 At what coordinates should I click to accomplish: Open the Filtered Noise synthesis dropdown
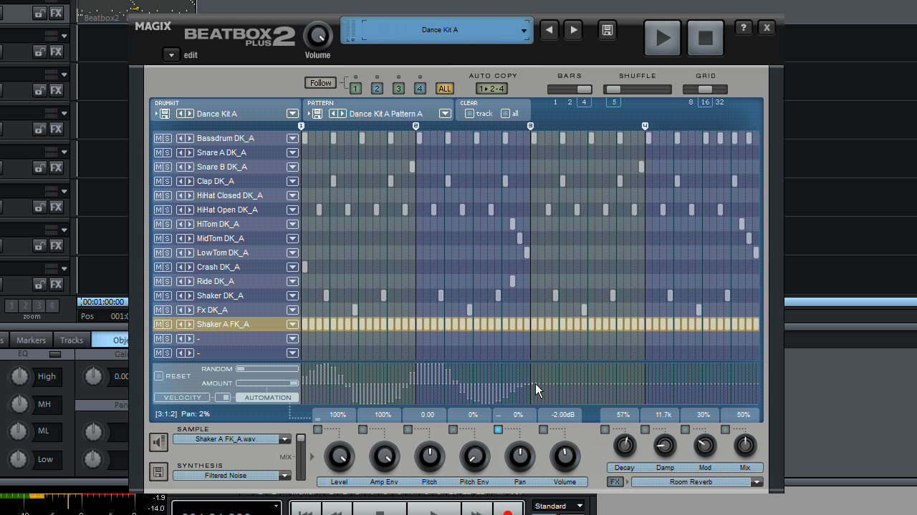pyautogui.click(x=284, y=476)
